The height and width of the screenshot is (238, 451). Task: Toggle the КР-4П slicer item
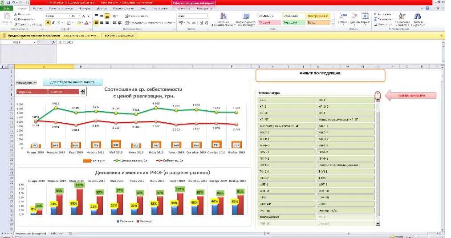pos(286,120)
